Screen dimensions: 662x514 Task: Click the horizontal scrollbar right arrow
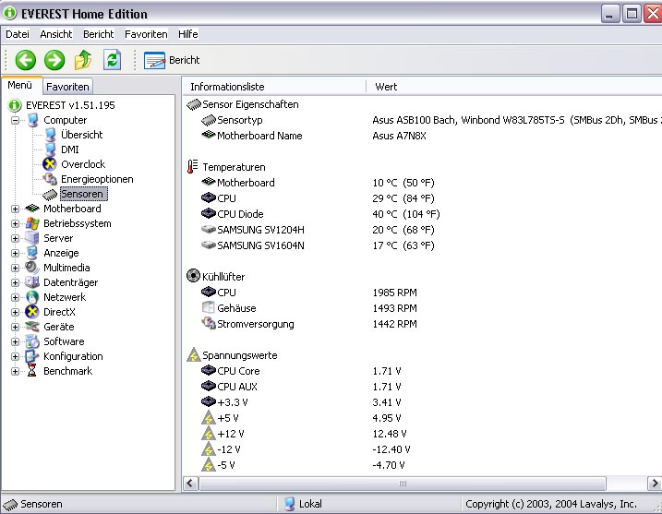(655, 484)
